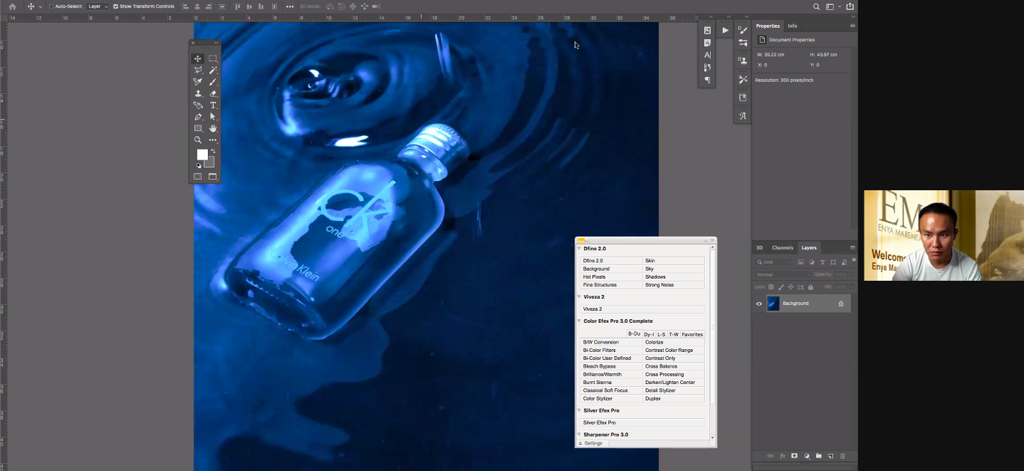This screenshot has height=471, width=1024.
Task: Go to Home screen icon
Action: [12, 6]
